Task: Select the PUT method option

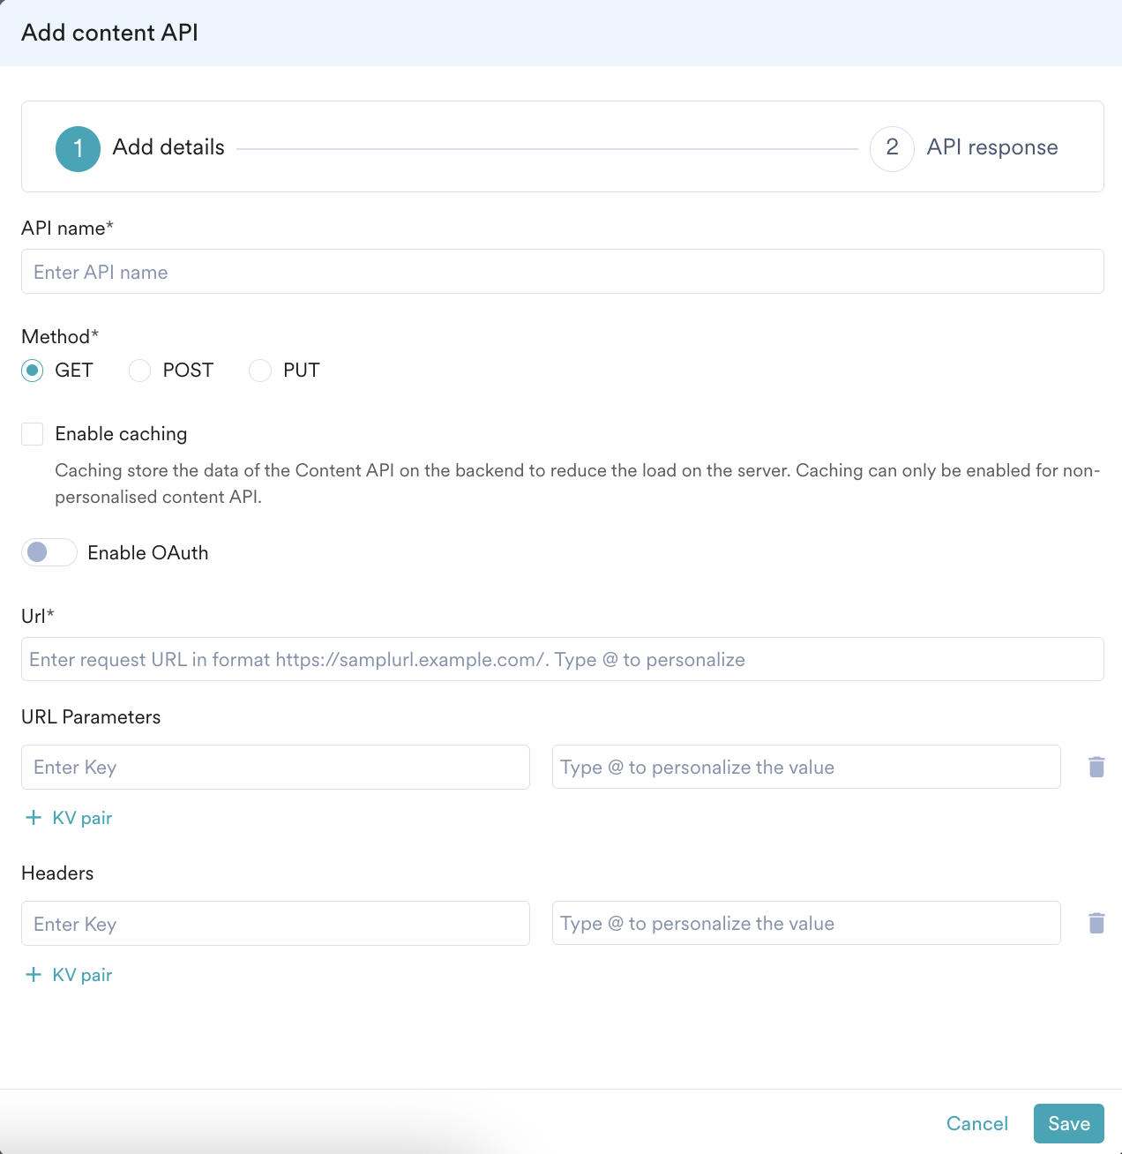Action: (x=260, y=371)
